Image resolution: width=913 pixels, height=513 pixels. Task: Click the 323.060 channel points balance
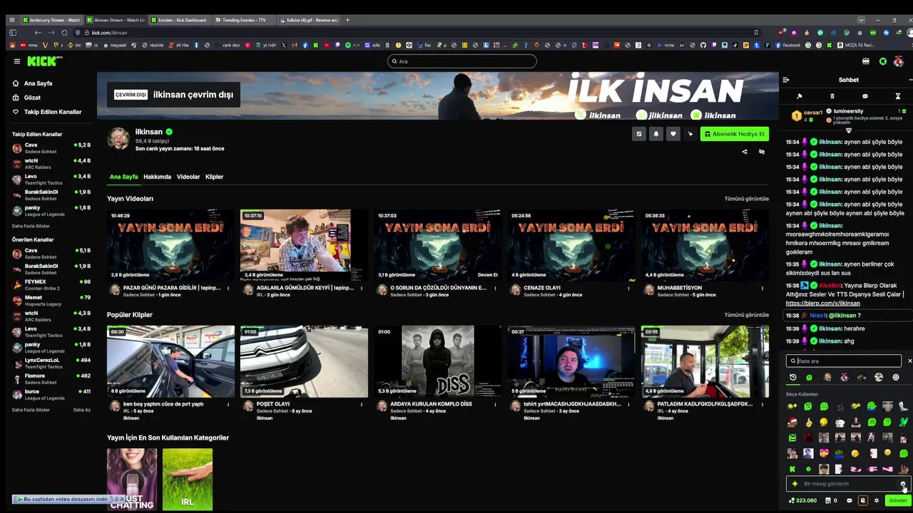click(802, 500)
